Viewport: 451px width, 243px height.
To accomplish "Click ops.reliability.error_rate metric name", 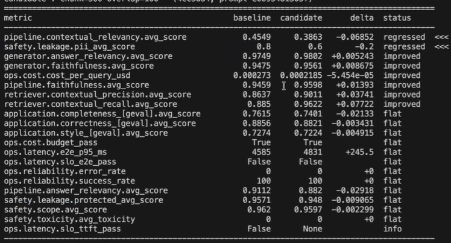I will tap(65, 171).
